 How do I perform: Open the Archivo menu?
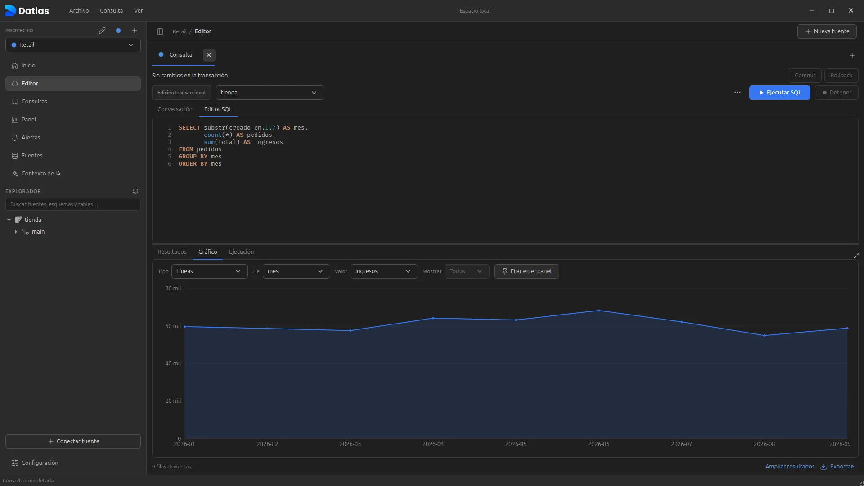[79, 11]
